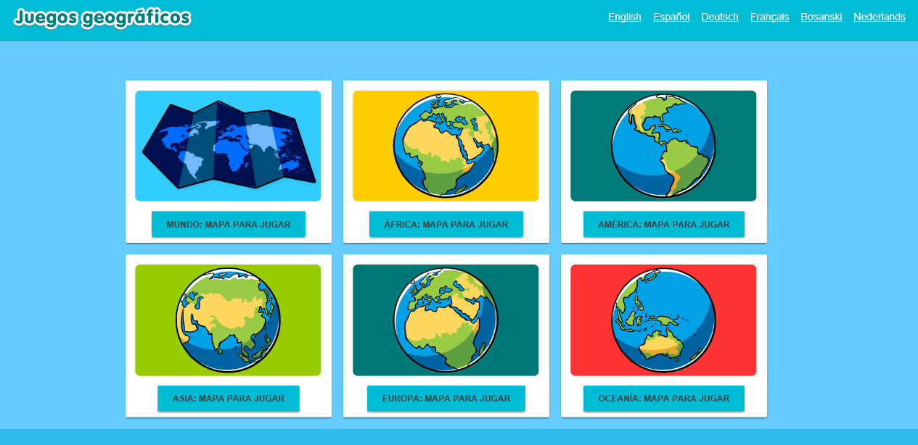Switch the site language to English
Screen dimensions: 918x445
tap(625, 17)
